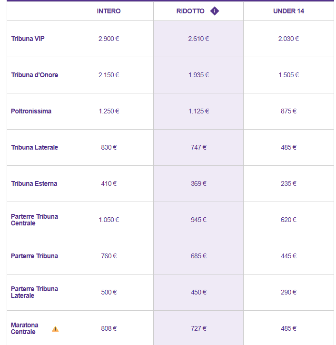The width and height of the screenshot is (336, 345).
Task: Click the Parterre Tribuna Laterale label
Action: [34, 292]
